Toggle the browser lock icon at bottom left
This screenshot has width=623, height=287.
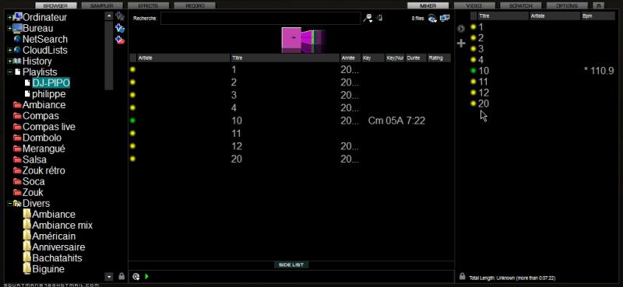pos(121,276)
